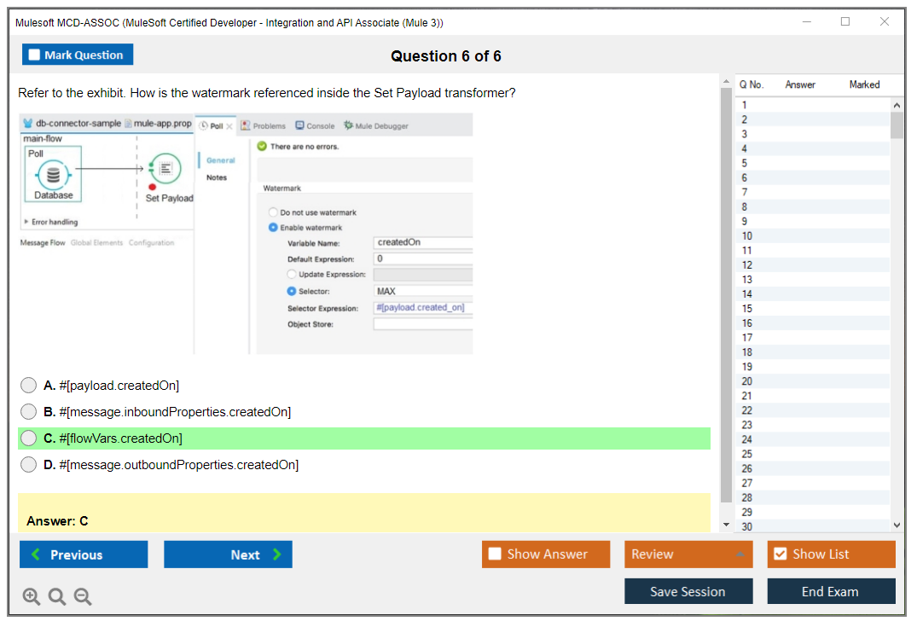
Task: Pick option D outboundProperties.createdOn
Action: coord(29,465)
